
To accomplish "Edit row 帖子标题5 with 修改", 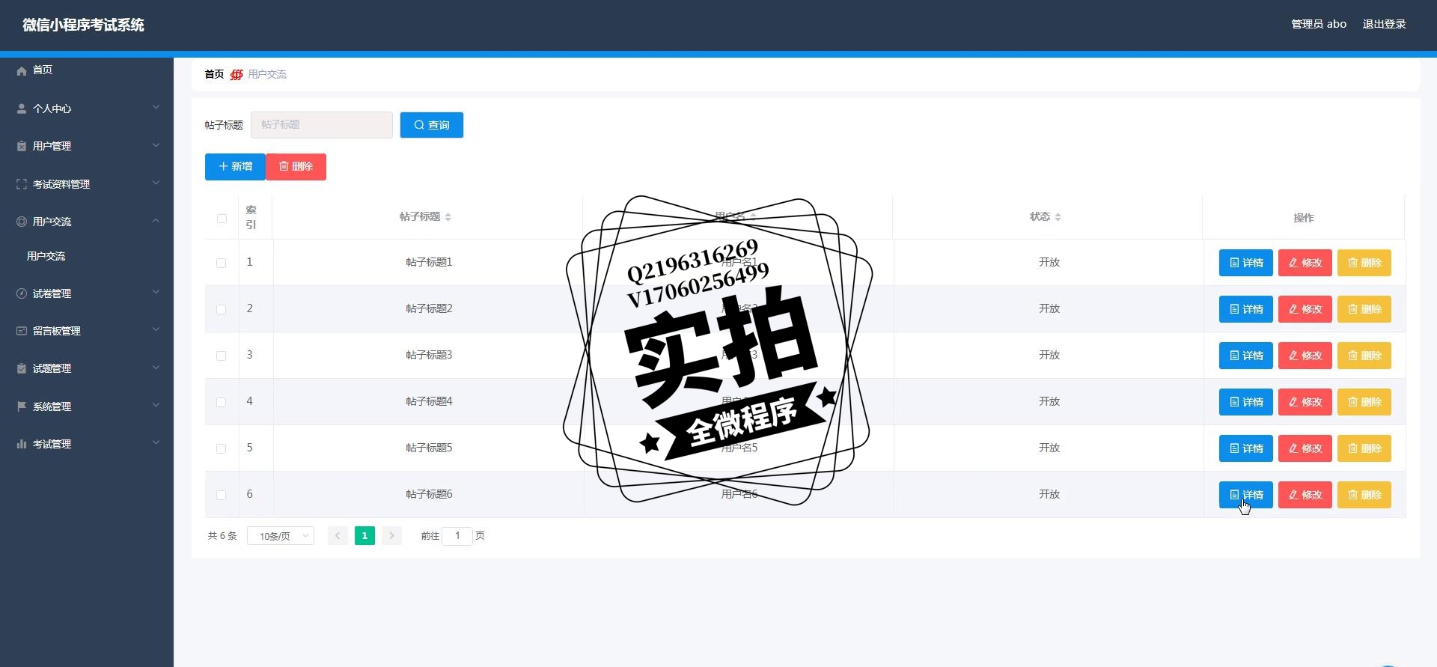I will coord(1305,448).
